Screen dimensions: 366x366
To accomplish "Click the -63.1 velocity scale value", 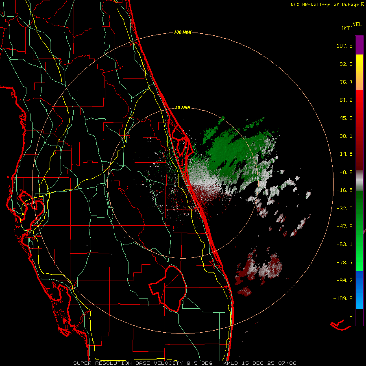I will (x=344, y=244).
